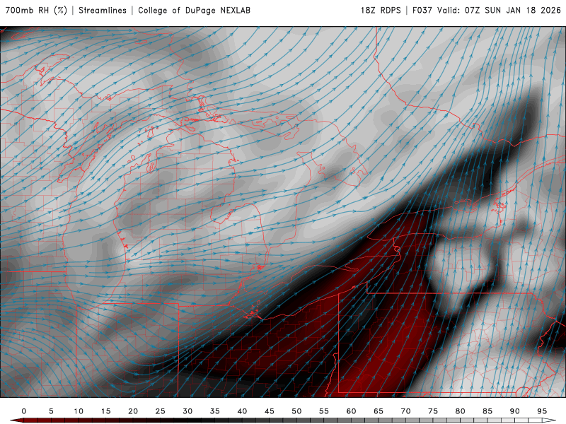Choose the "75" color bar label
The height and width of the screenshot is (424, 566).
433,411
